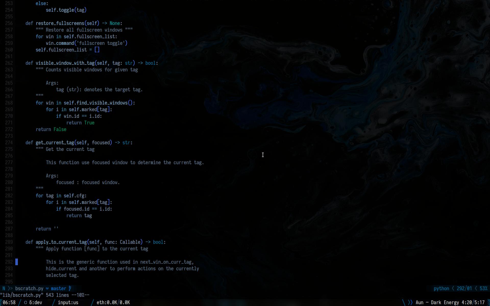Click the get_current_tag function name
This screenshot has width=490, height=306.
(55, 143)
